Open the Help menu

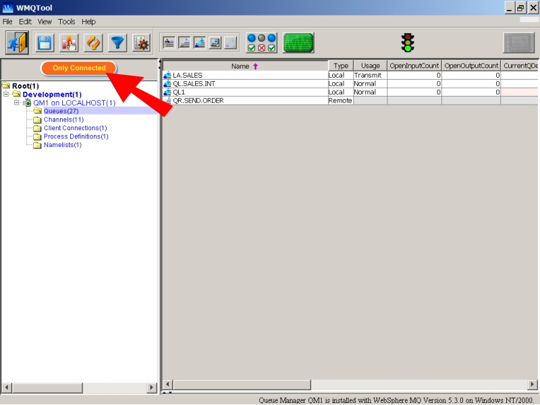(88, 22)
